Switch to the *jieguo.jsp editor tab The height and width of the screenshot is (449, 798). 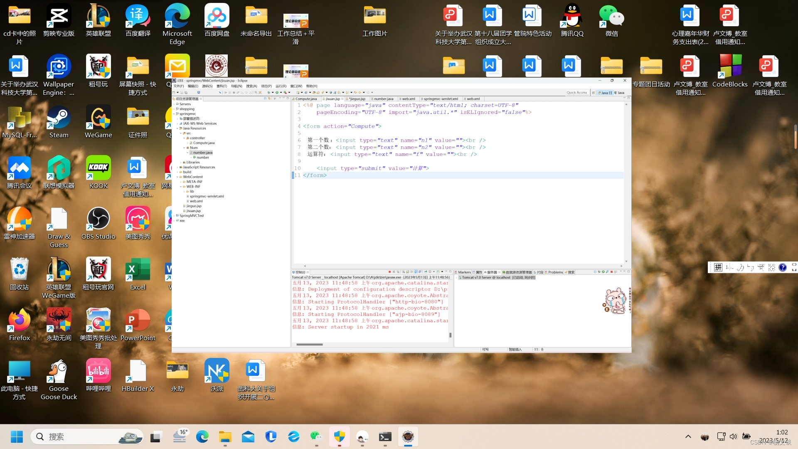pyautogui.click(x=357, y=99)
